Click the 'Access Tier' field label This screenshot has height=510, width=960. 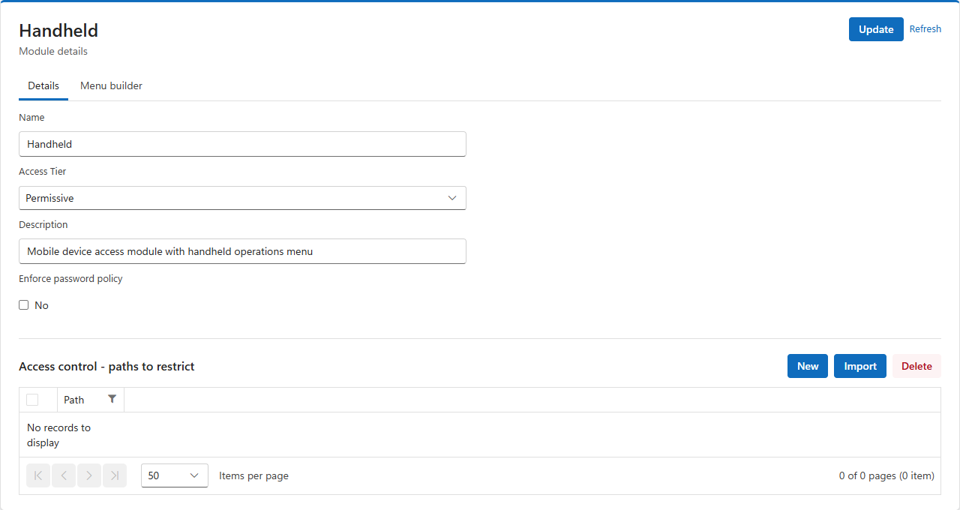tap(43, 171)
